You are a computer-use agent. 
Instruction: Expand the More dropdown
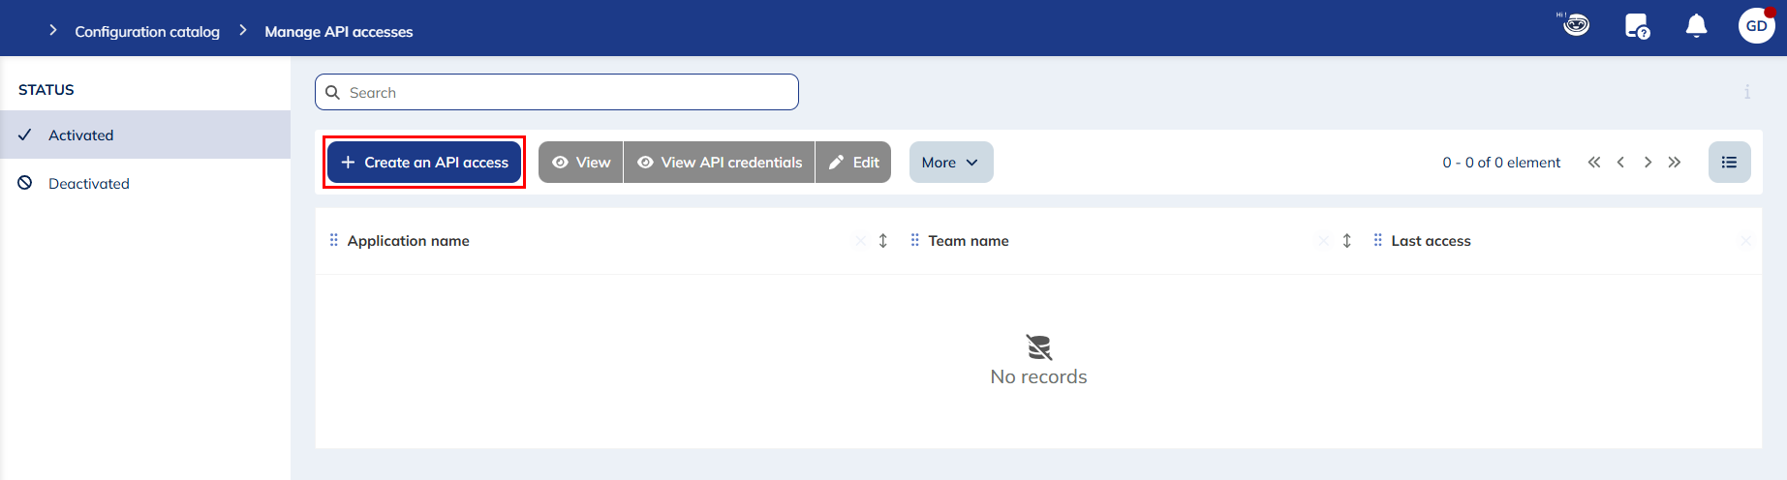951,163
